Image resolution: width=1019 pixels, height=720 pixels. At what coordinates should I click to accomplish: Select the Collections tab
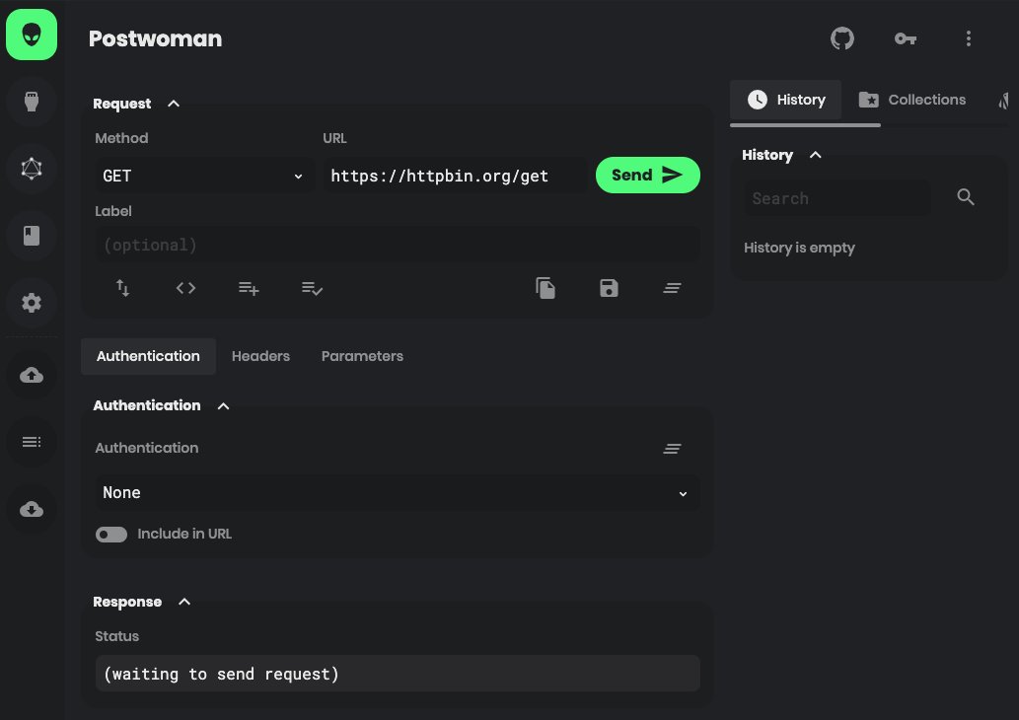coord(911,100)
